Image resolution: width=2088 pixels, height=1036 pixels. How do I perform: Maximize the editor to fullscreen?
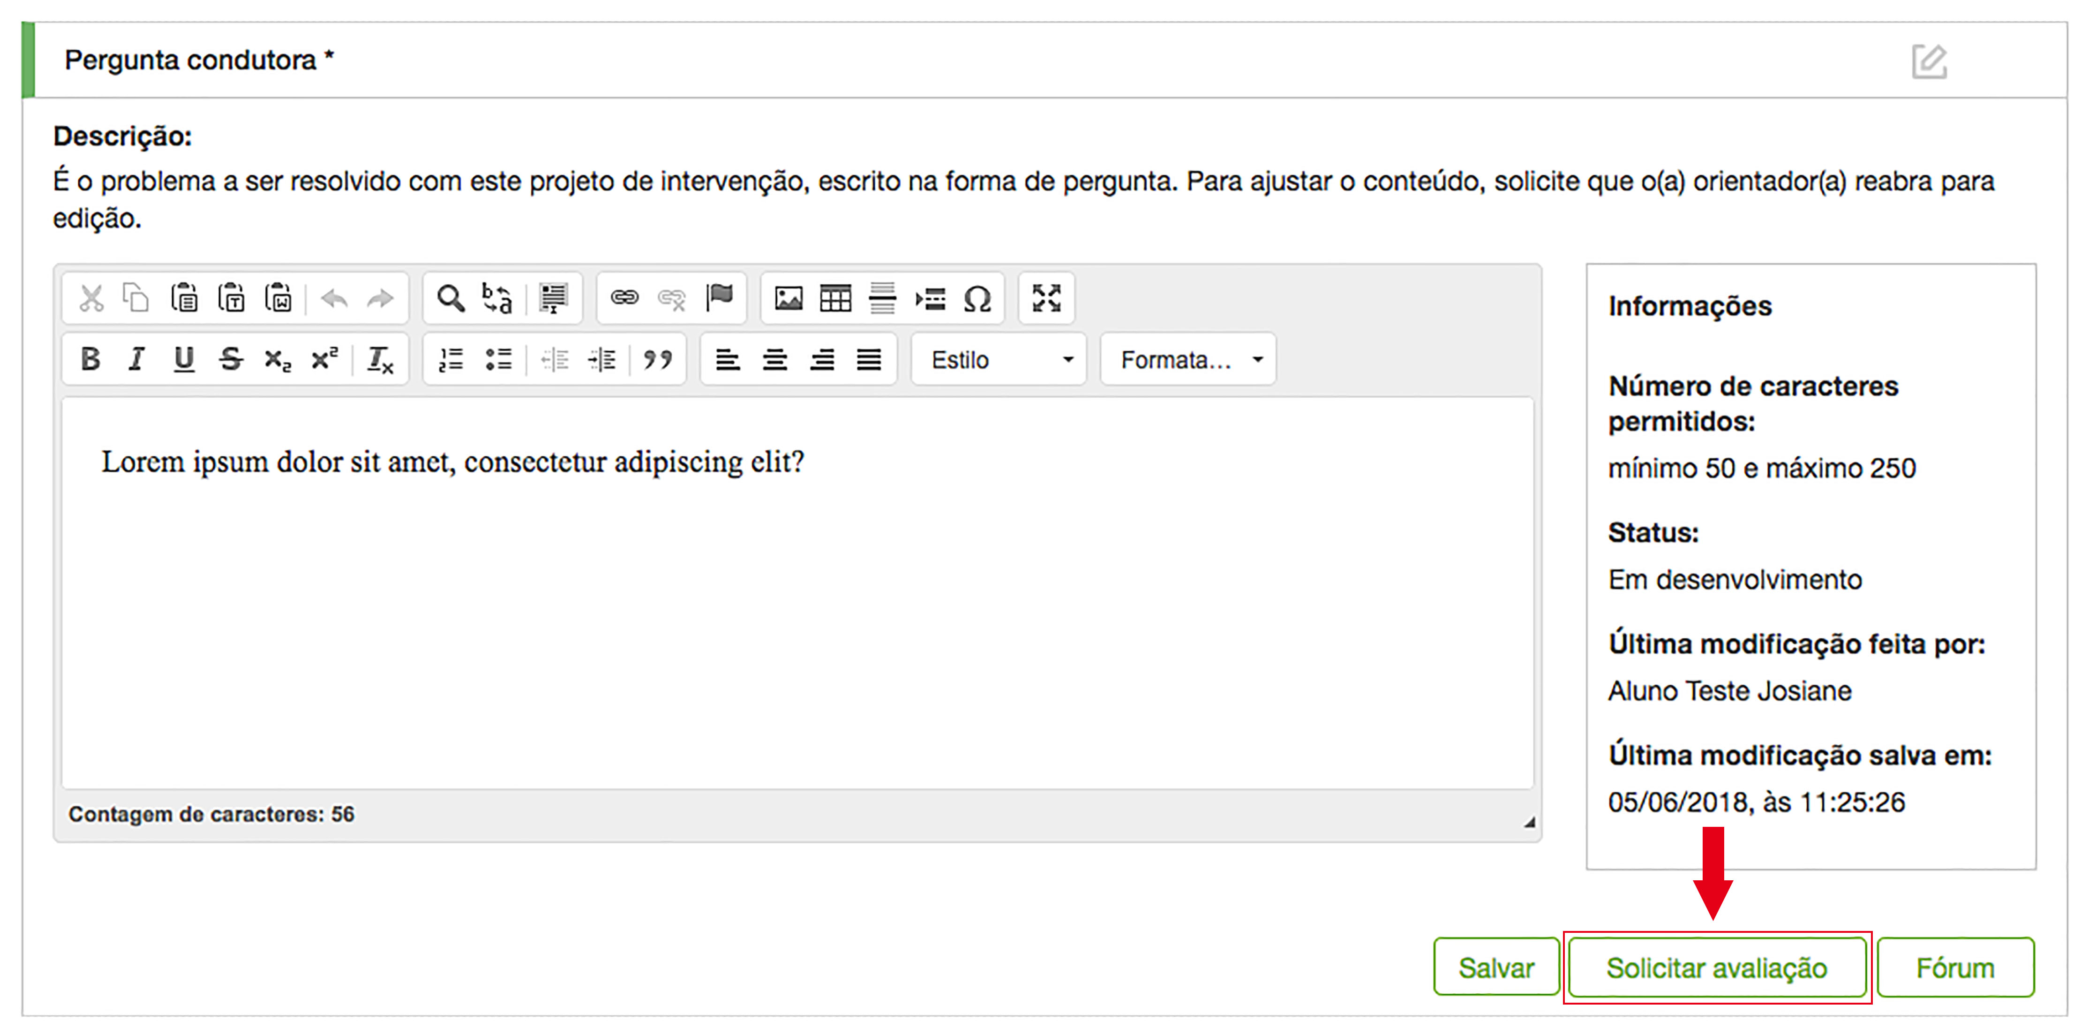click(1045, 298)
